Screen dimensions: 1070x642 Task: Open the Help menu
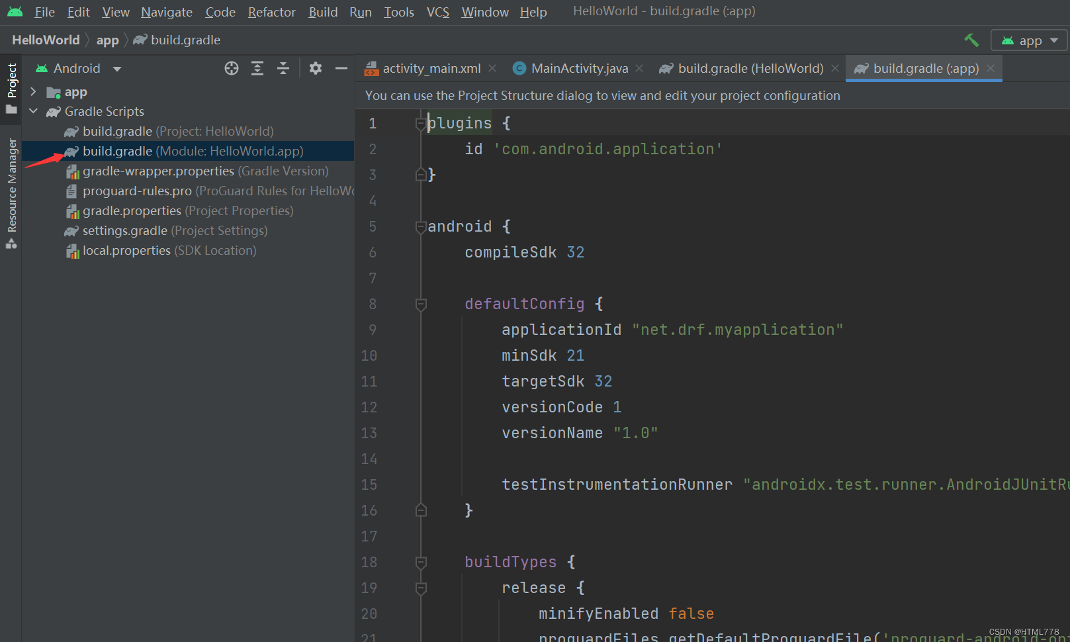[533, 12]
